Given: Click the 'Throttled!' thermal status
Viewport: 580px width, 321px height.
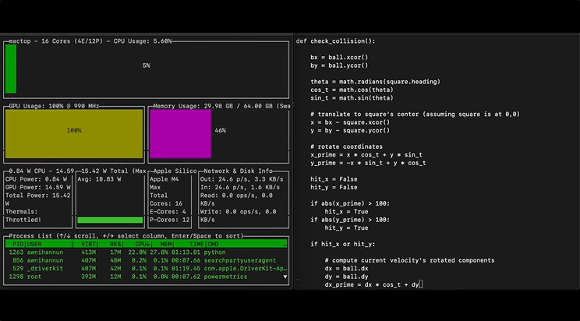Looking at the screenshot, I should 23,220.
